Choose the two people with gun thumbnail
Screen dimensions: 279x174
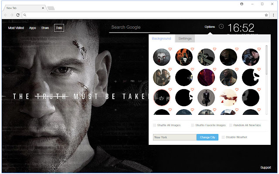point(162,77)
